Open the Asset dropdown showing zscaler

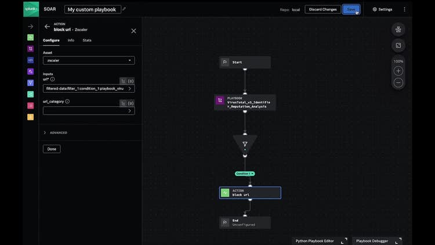point(89,60)
